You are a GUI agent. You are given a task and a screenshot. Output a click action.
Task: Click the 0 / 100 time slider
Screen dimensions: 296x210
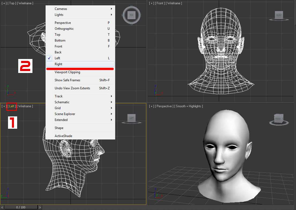[x=21, y=207]
